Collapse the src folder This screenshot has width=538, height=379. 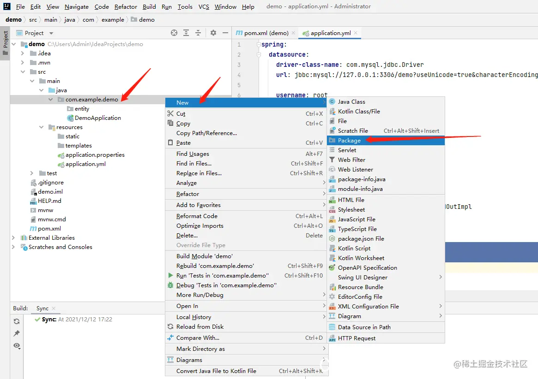[23, 72]
